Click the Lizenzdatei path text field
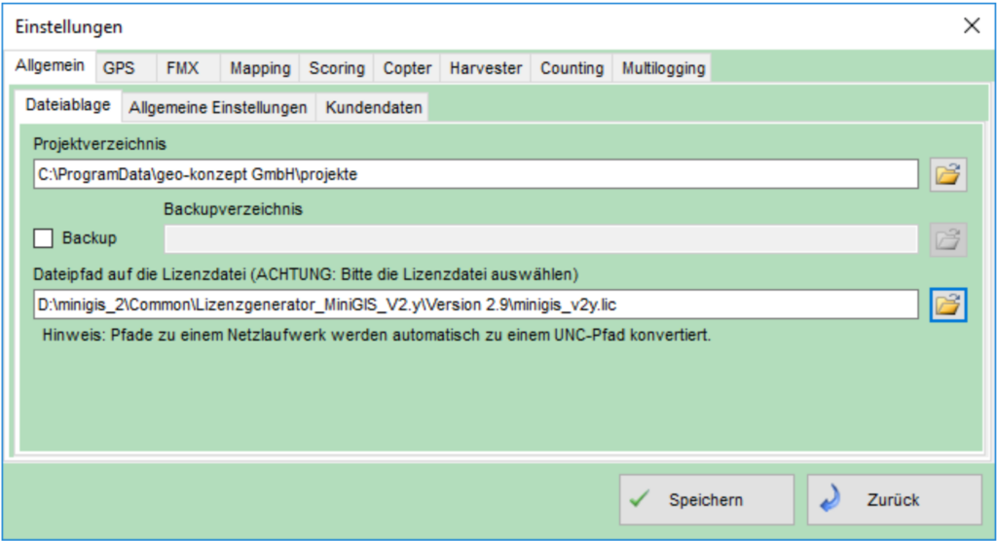The width and height of the screenshot is (997, 541). click(x=474, y=305)
